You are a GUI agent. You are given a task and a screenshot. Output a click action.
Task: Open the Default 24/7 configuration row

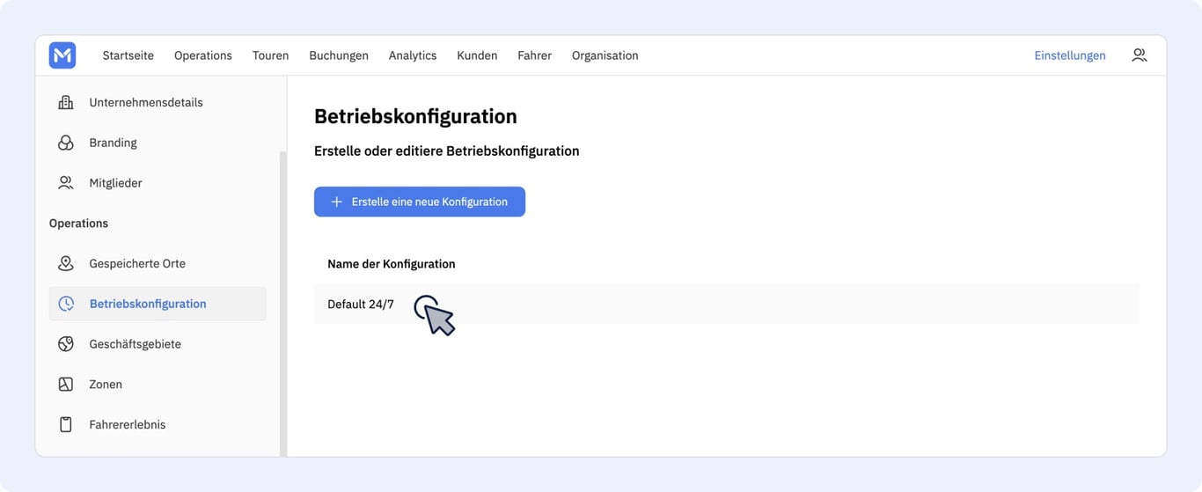[727, 304]
